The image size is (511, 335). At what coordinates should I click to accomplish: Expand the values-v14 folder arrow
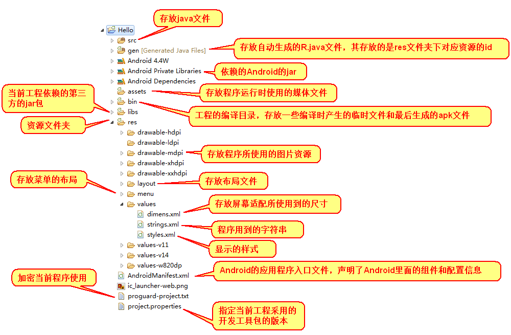(x=122, y=255)
